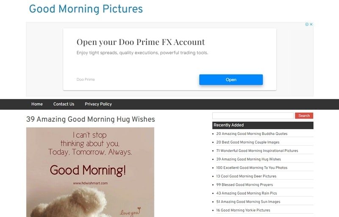
Task: Close the Doo Prime advertisement
Action: pos(311,24)
